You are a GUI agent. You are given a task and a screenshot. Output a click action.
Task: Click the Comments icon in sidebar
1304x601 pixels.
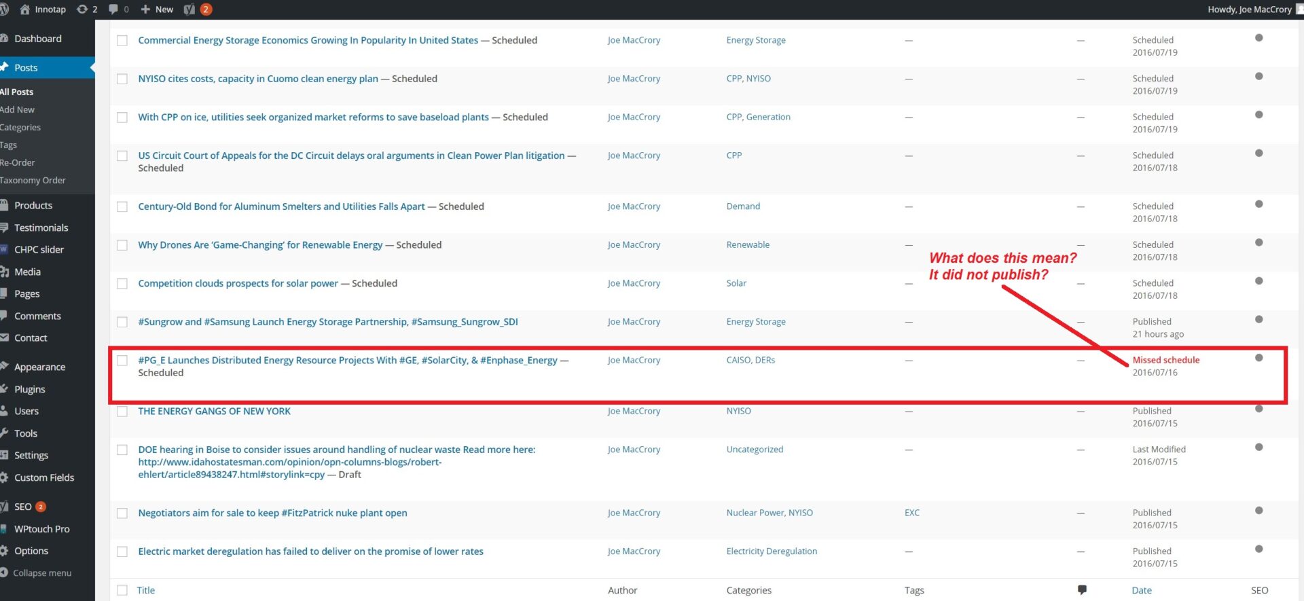(4, 316)
